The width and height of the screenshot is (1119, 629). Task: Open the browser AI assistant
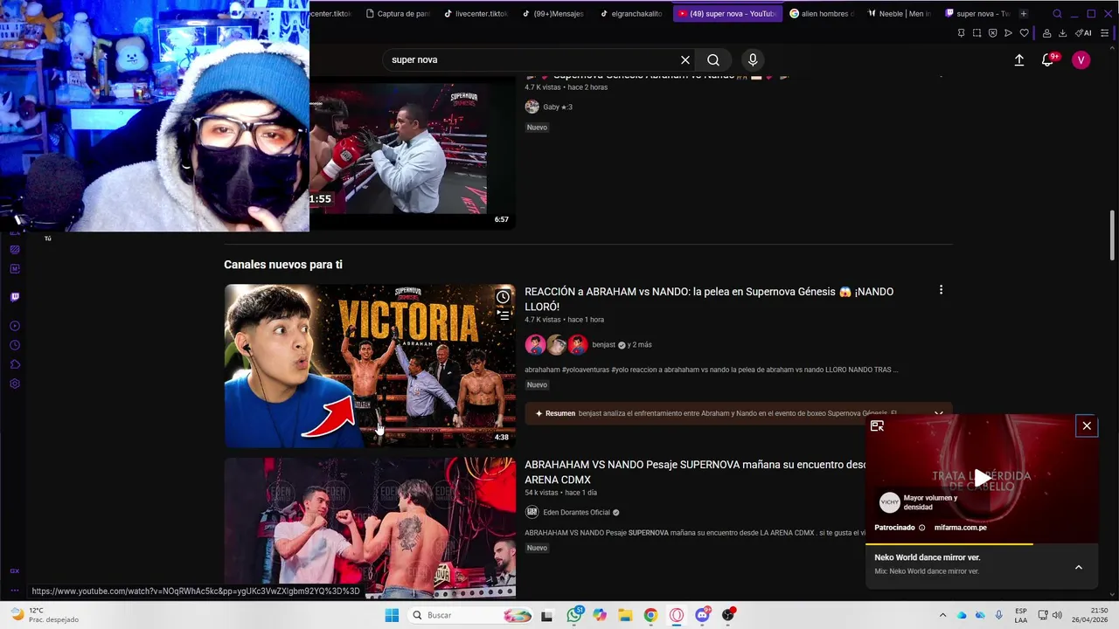tap(1083, 33)
